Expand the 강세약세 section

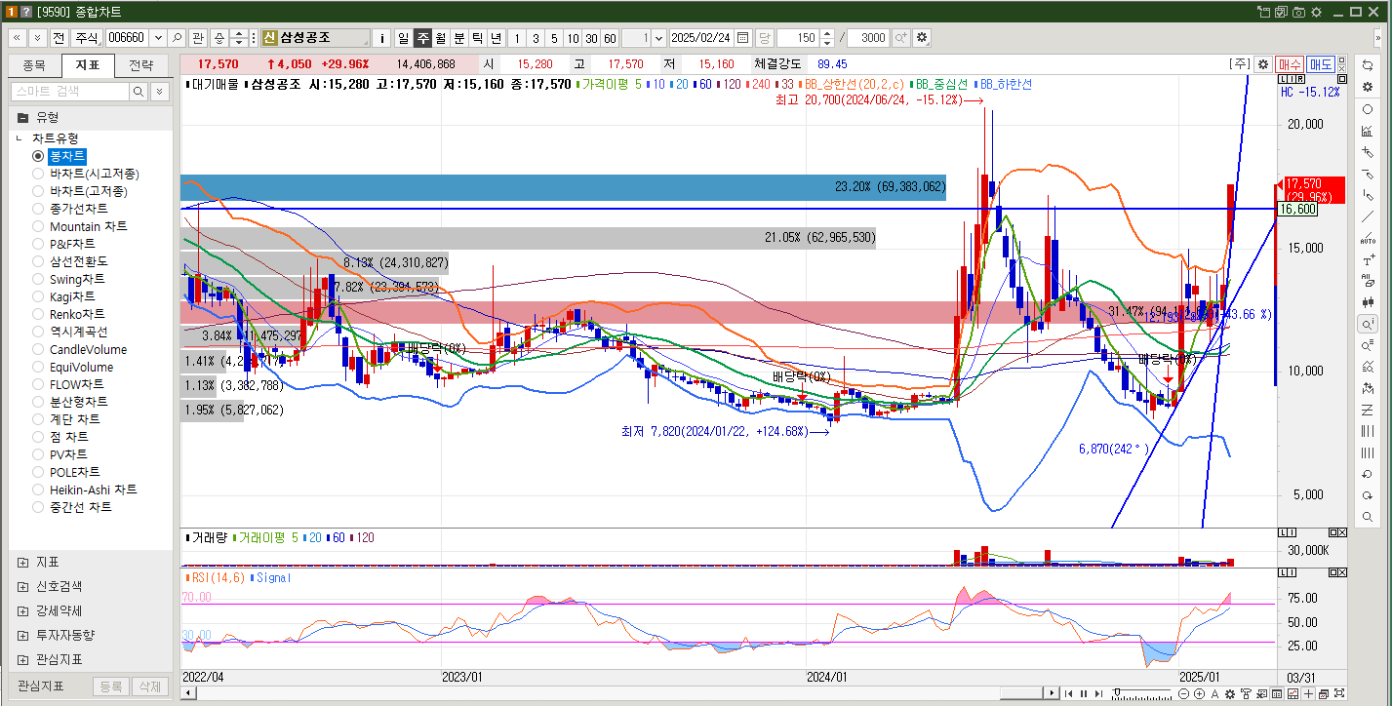coord(23,610)
